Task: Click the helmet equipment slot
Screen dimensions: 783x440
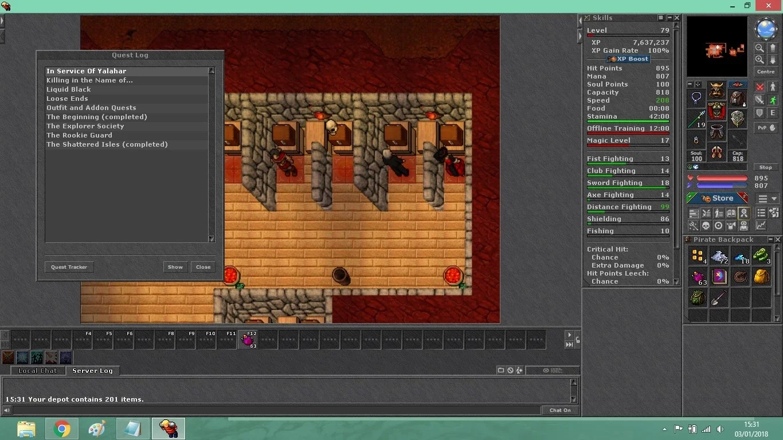Action: [x=717, y=91]
